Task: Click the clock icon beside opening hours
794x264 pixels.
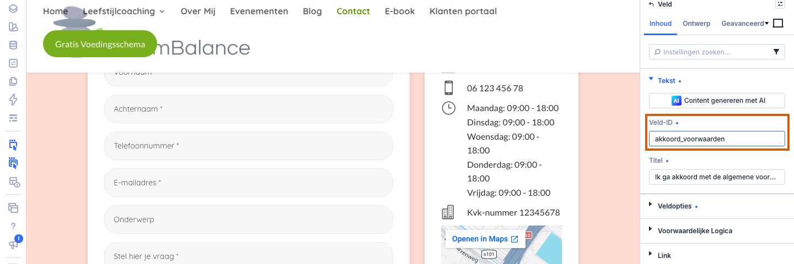Action: [x=449, y=108]
